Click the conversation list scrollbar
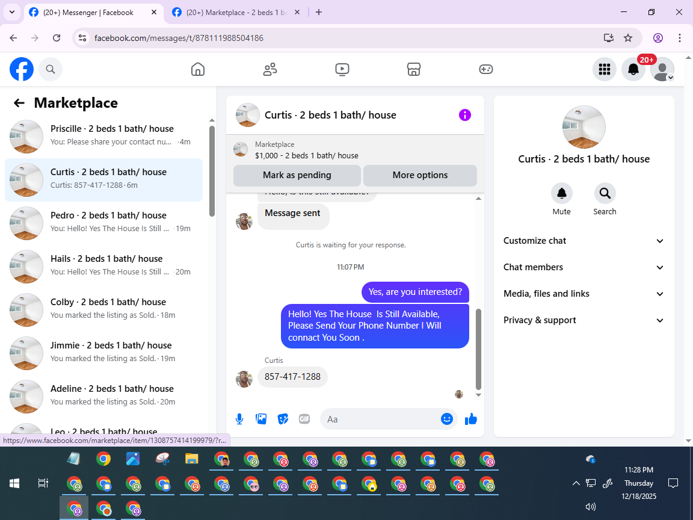The width and height of the screenshot is (693, 520). pos(212,171)
